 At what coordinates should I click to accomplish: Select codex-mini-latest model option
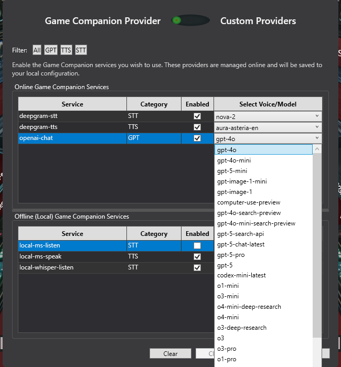[x=241, y=275]
